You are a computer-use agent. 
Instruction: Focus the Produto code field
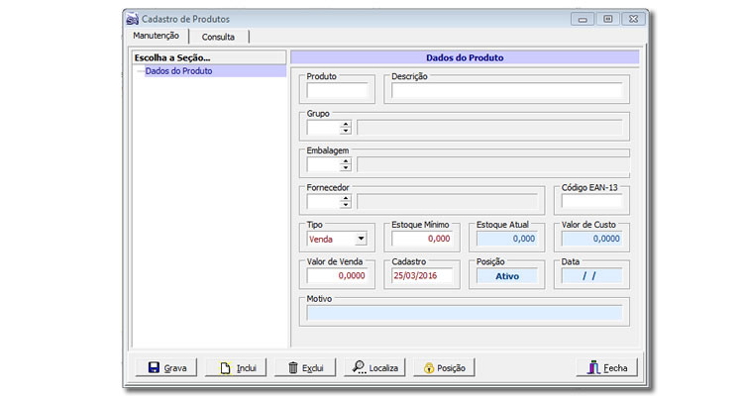(337, 90)
